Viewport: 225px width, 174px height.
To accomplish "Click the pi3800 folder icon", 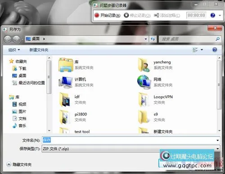I will coord(65,117).
